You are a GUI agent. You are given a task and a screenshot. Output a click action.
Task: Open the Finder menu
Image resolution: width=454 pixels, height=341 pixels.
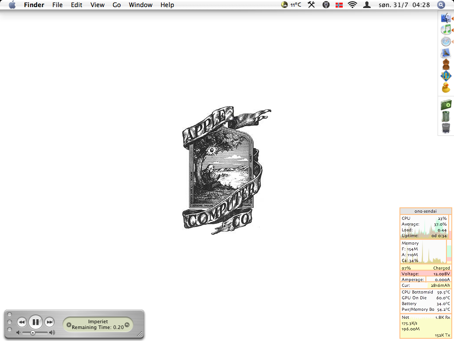(x=34, y=5)
